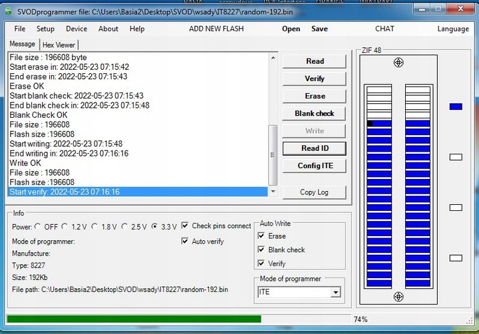The image size is (479, 334).
Task: Click the black pin-1 marker in ZIF socket
Action: (x=370, y=123)
